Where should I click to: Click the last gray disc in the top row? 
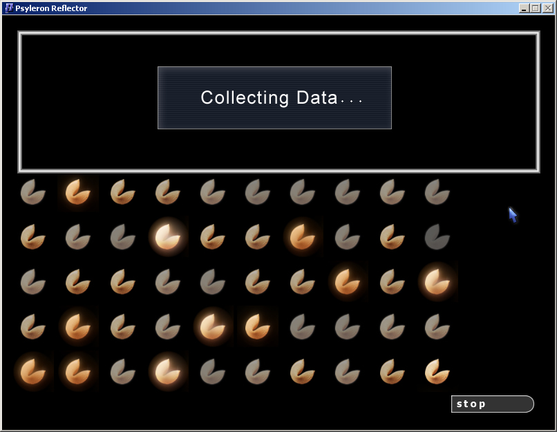coord(437,192)
